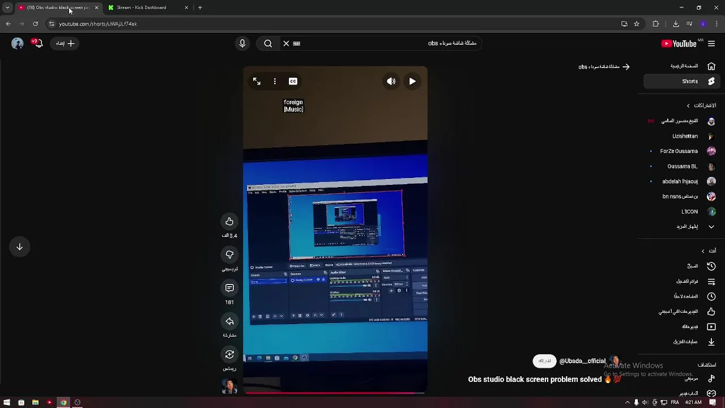The image size is (725, 408).
Task: Open the live channel at top of subscriptions
Action: pyautogui.click(x=682, y=121)
